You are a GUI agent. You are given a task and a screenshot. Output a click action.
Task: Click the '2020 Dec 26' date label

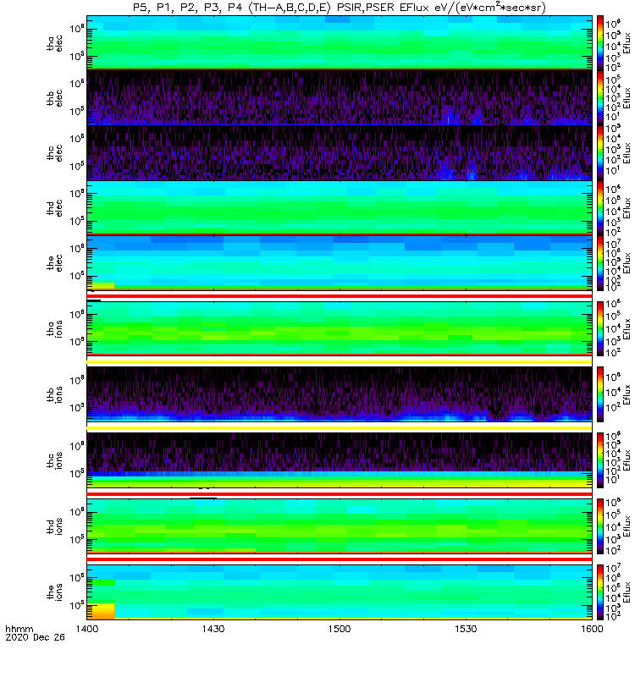[35, 637]
